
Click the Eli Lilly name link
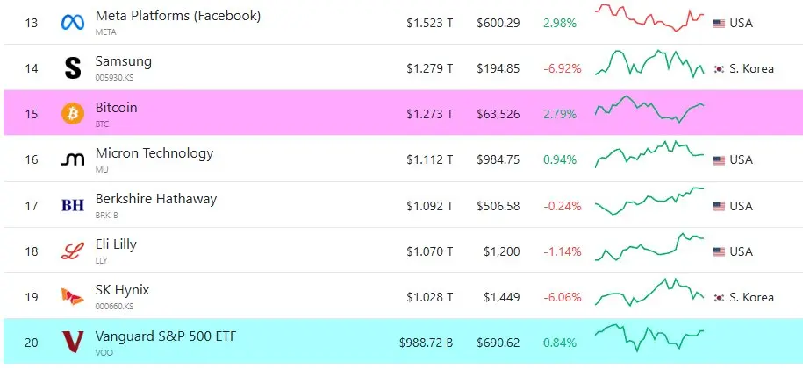pos(116,244)
